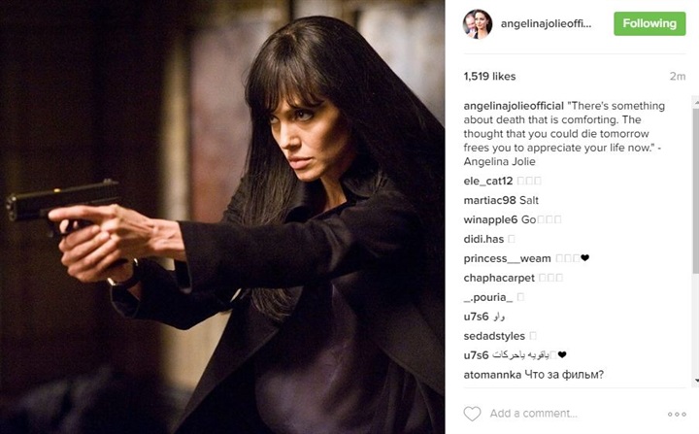Toggle the green Following button

pyautogui.click(x=649, y=23)
